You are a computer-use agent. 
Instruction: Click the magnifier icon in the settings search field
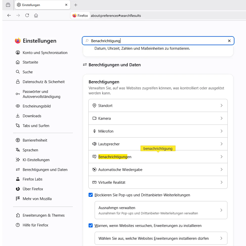click(x=87, y=41)
